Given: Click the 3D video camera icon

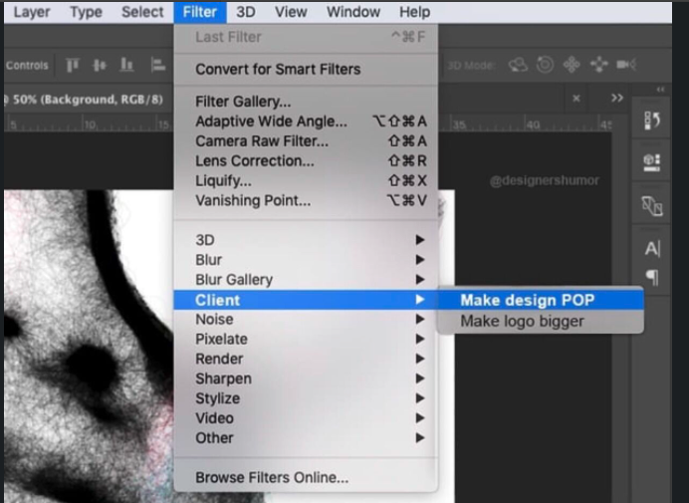Looking at the screenshot, I should 626,65.
